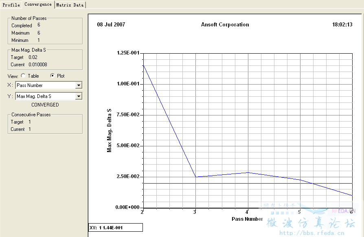Click the curve's data point at pass 4
Viewport: 364px width, 237px height.
pos(248,172)
